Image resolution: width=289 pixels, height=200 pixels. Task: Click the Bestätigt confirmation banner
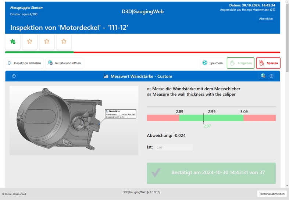click(x=211, y=173)
